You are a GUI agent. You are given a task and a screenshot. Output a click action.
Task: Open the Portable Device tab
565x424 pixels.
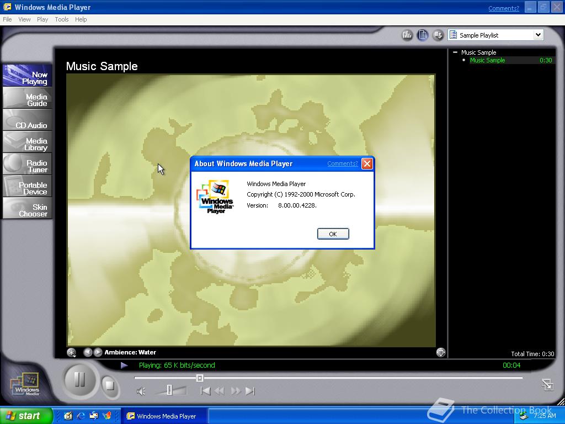[x=28, y=186]
